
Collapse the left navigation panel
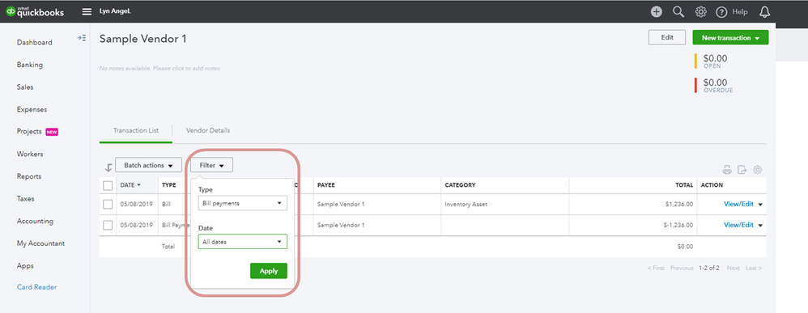pos(82,37)
